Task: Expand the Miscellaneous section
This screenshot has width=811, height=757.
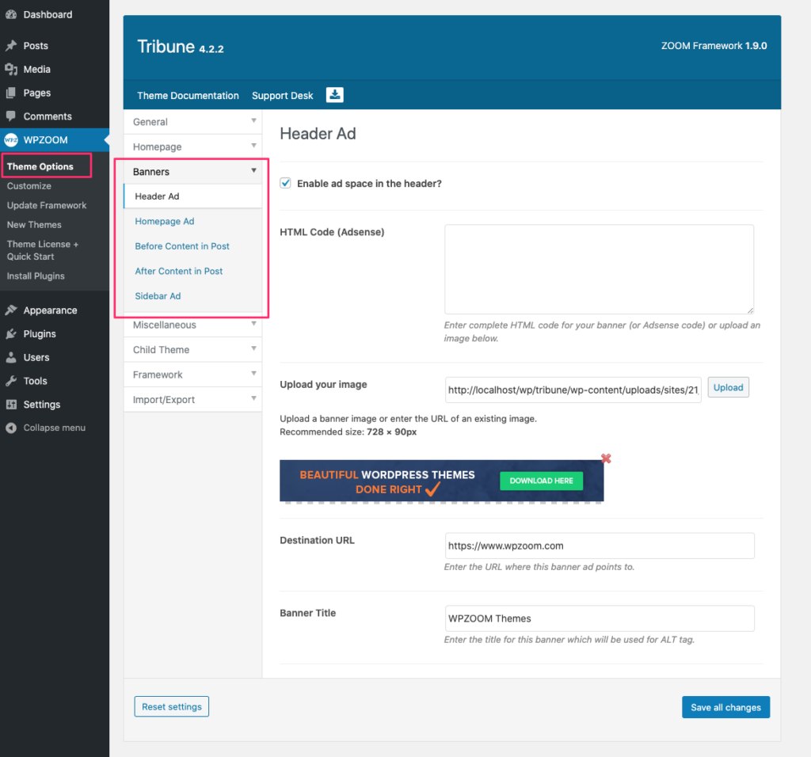Action: (193, 325)
